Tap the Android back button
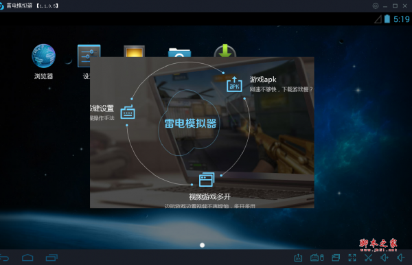 (5, 257)
